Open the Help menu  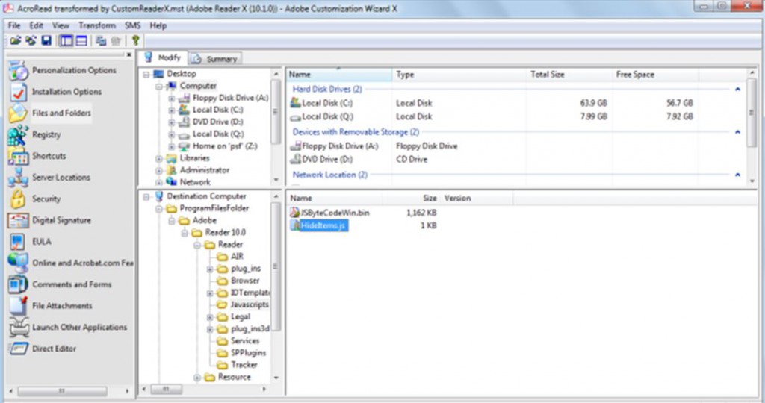point(158,25)
